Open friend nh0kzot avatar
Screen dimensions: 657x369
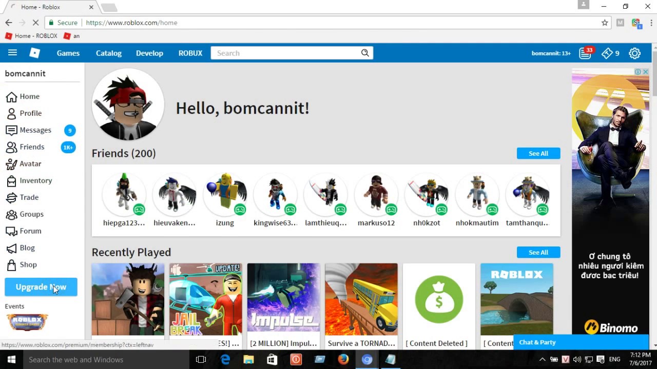(x=427, y=194)
